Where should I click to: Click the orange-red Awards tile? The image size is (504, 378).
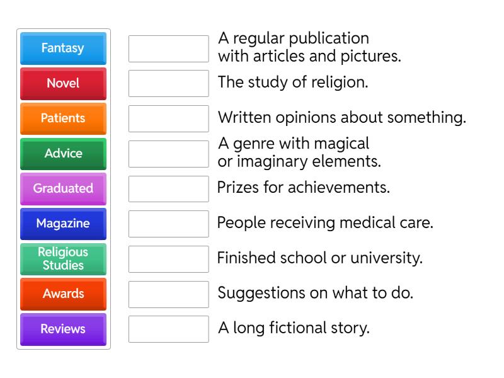63,294
